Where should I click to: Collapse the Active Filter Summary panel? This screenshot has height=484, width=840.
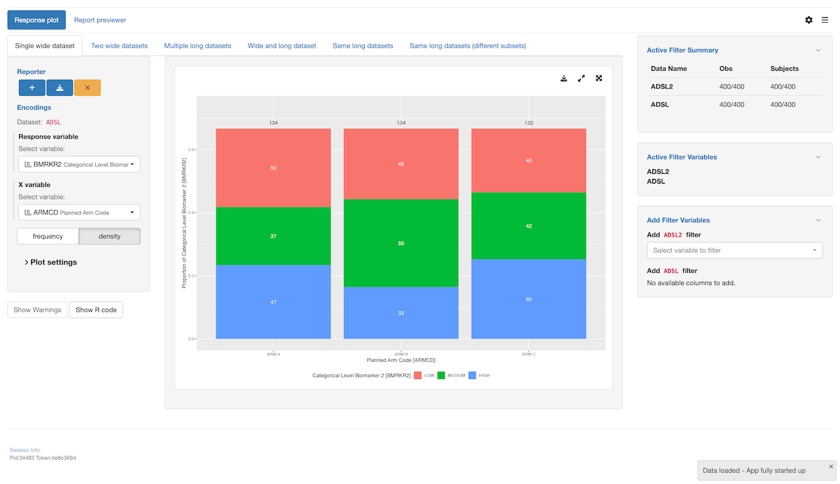pos(818,50)
